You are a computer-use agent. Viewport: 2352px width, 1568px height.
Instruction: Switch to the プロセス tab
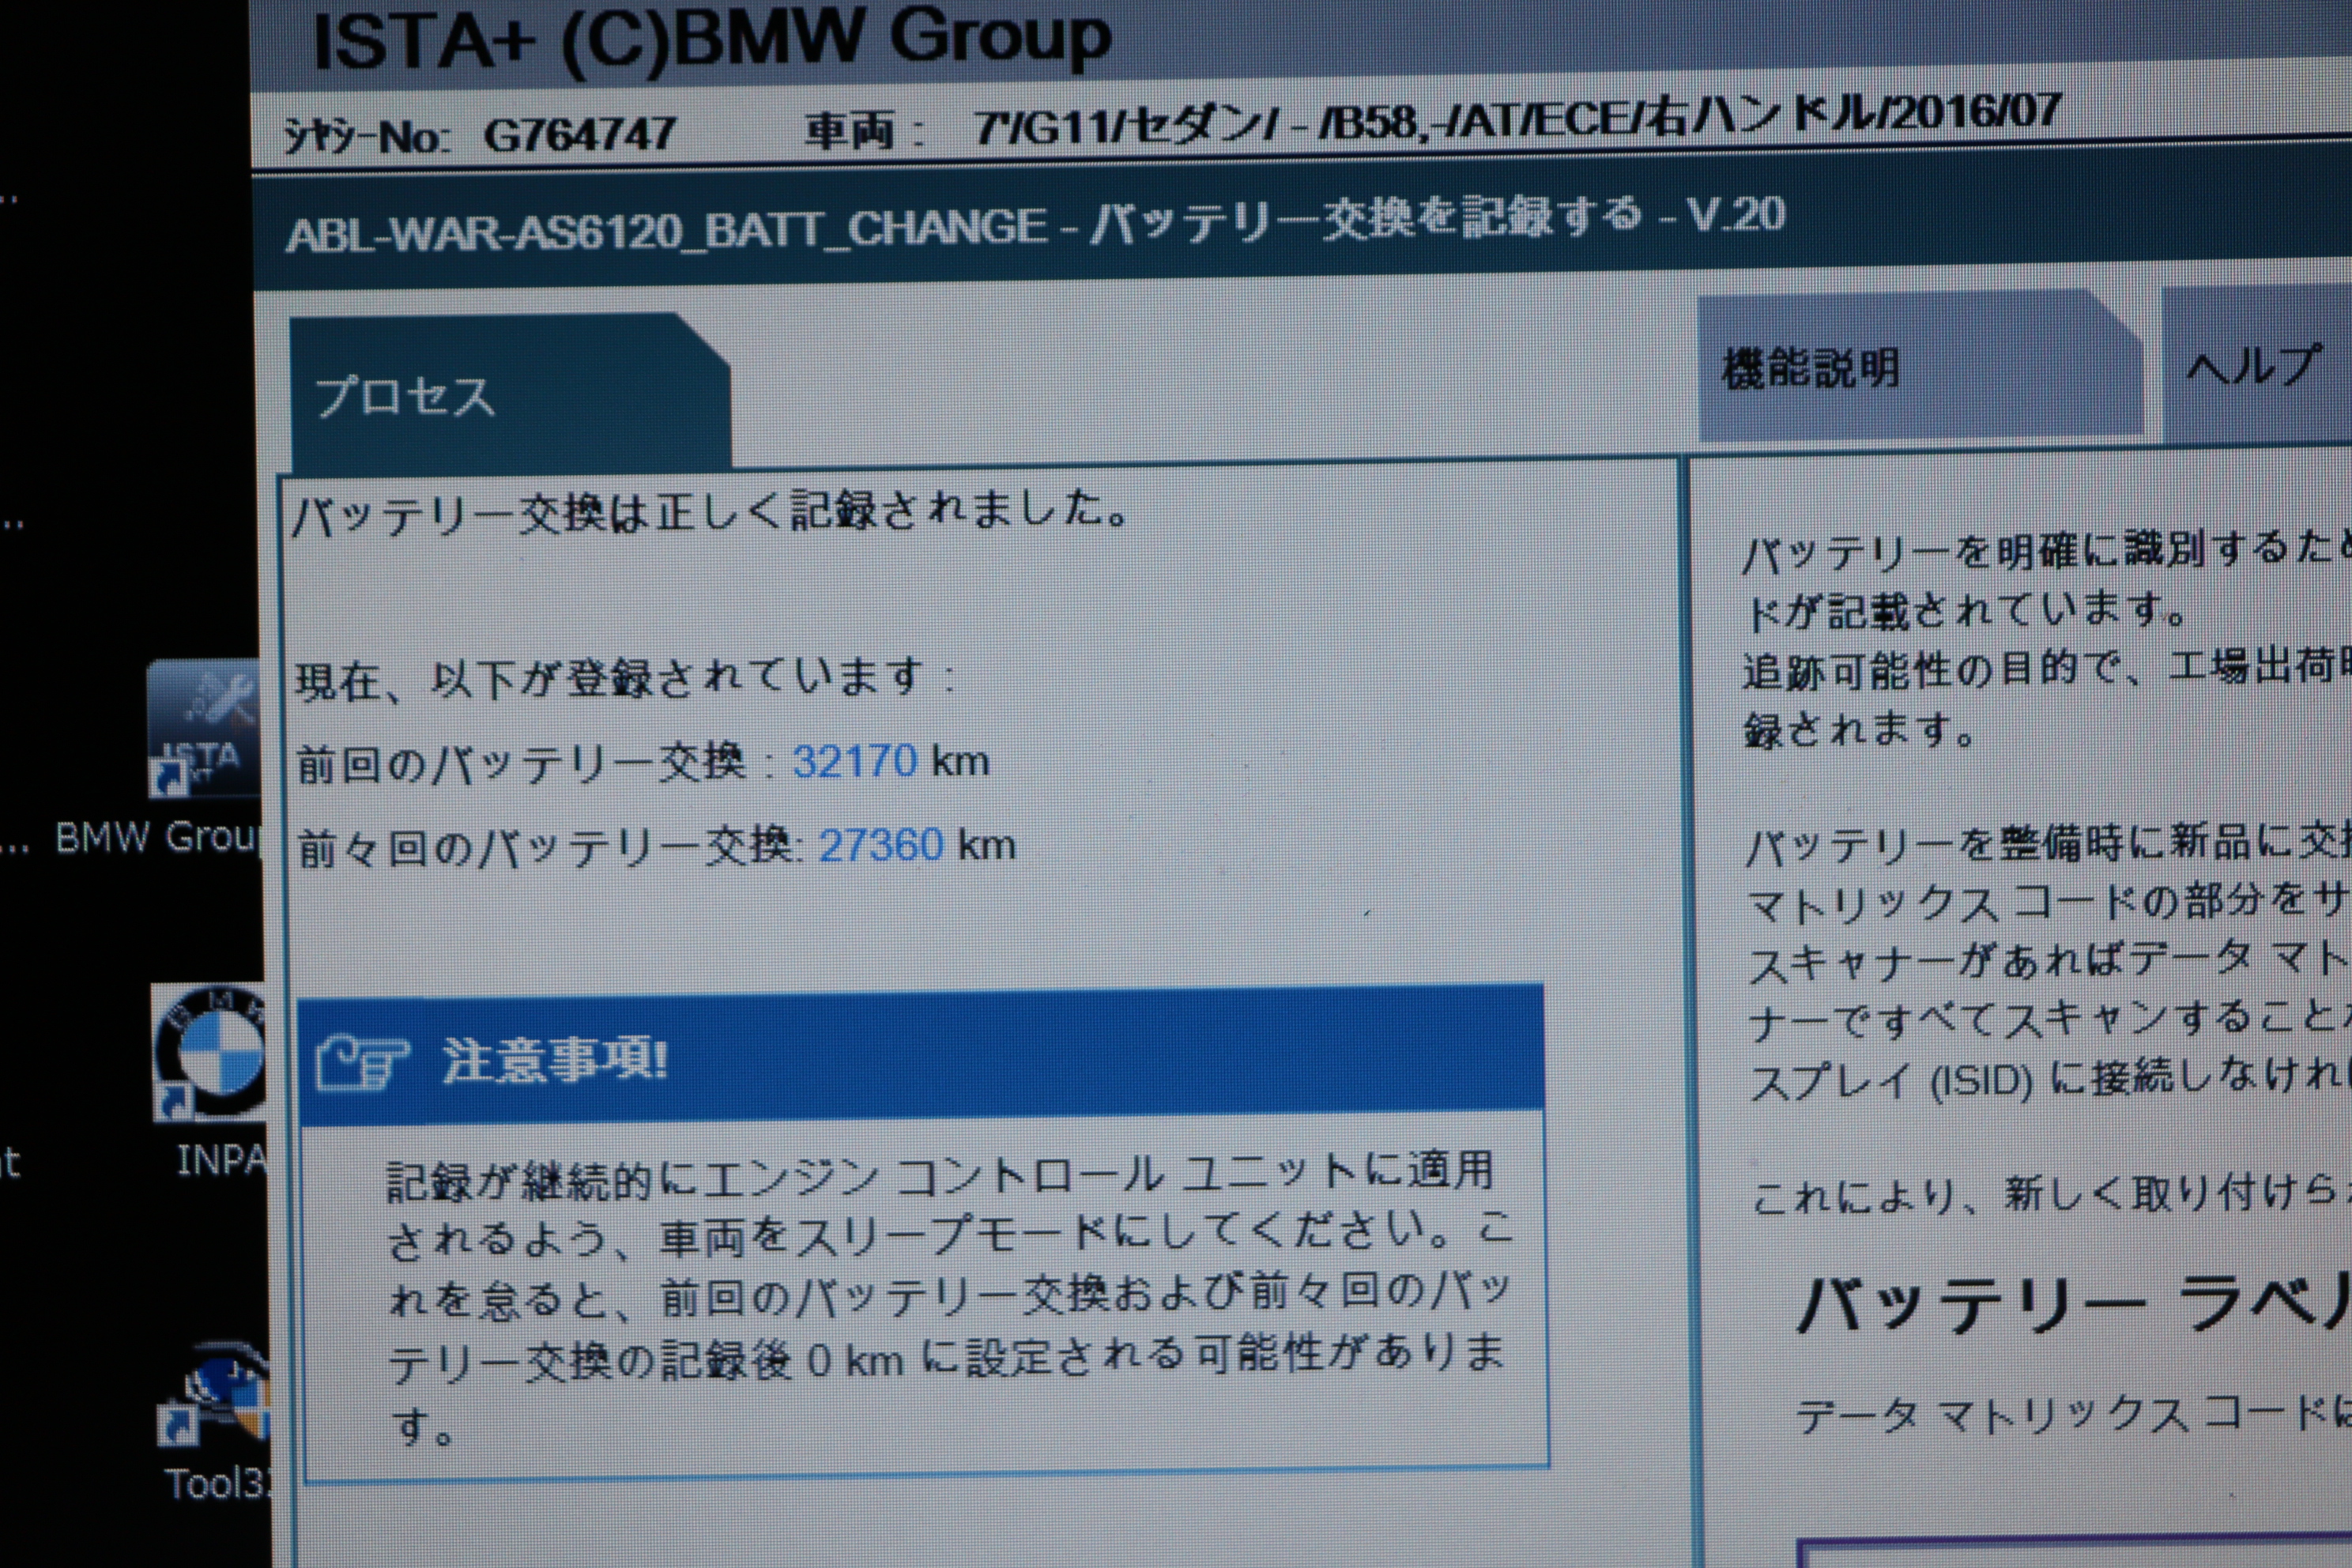[510, 394]
